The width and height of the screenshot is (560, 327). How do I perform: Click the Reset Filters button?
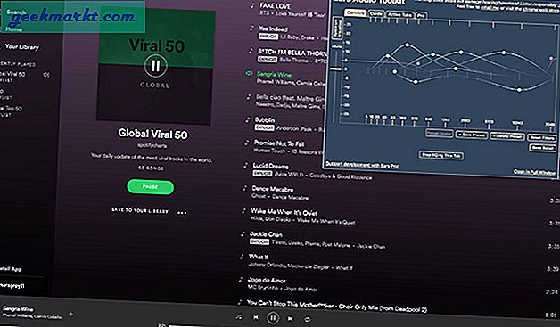click(542, 137)
